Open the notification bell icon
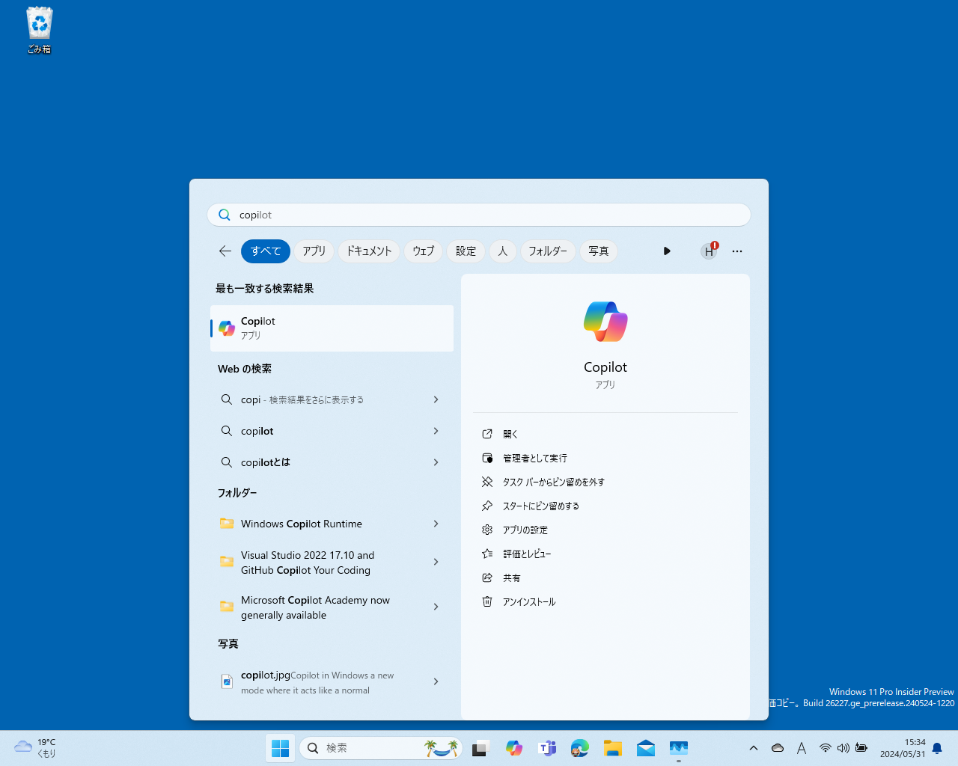The width and height of the screenshot is (958, 766). [x=937, y=749]
